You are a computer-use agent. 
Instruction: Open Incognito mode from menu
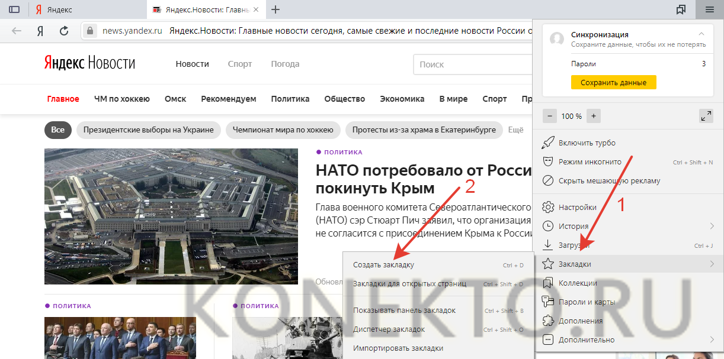(x=590, y=161)
